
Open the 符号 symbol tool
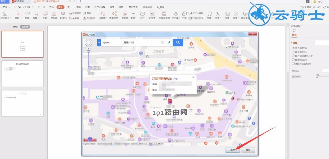pos(209,15)
